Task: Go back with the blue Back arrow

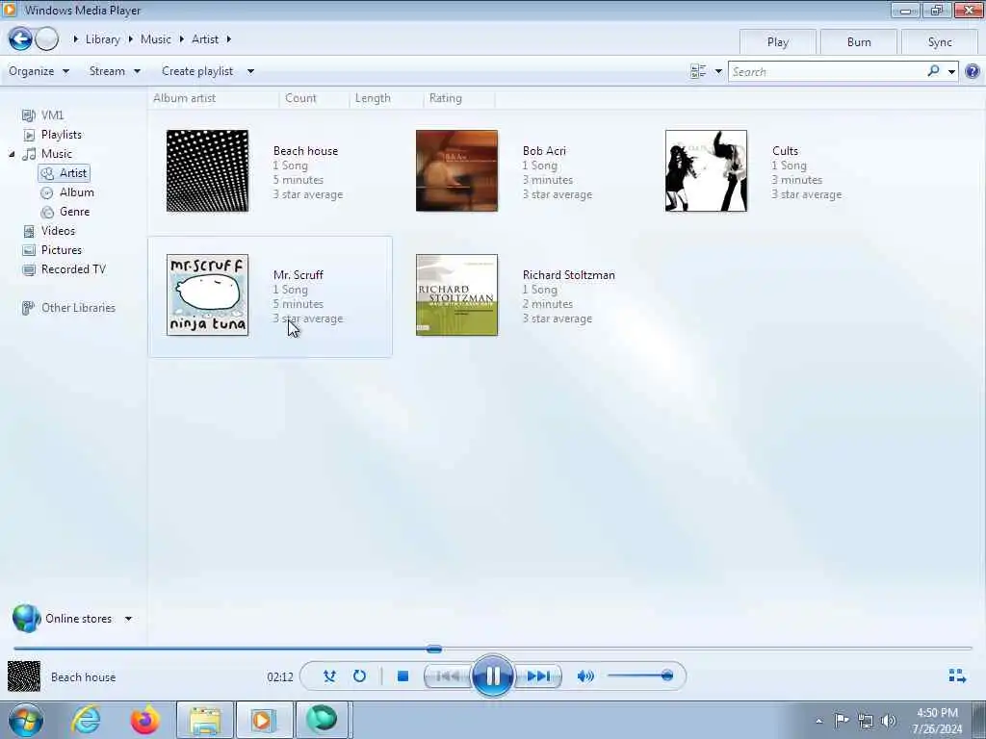Action: 20,38
